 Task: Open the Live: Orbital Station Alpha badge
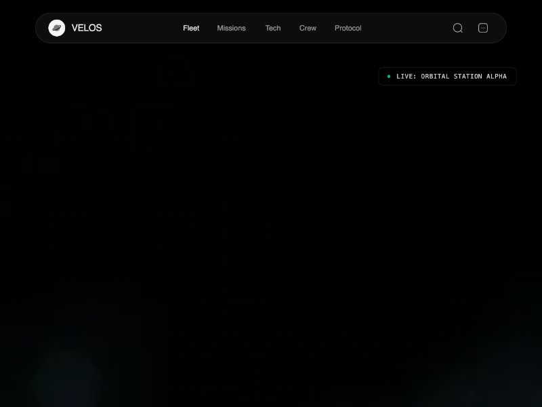click(447, 77)
